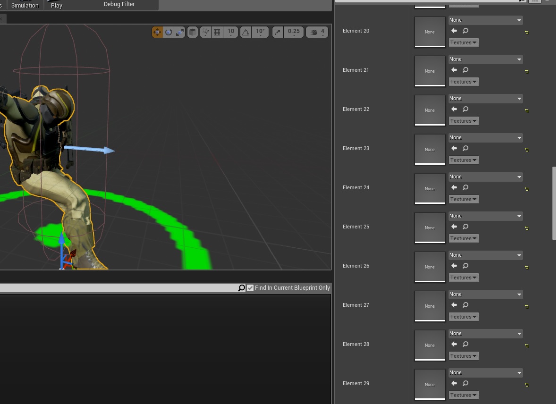Click the None thumbnail of Element 20

(430, 32)
